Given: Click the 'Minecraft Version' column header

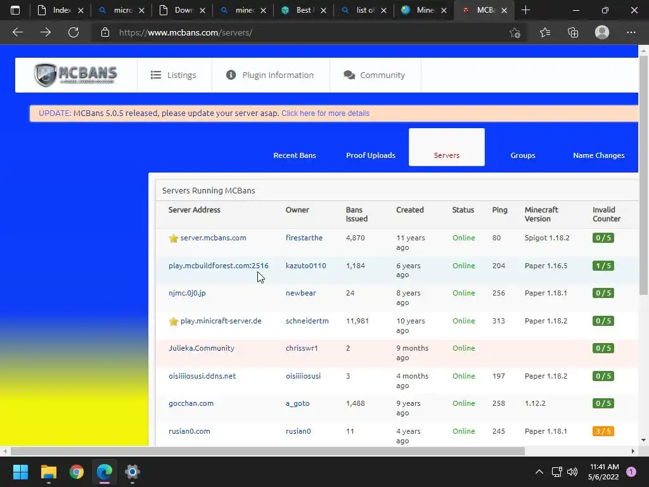Looking at the screenshot, I should [541, 214].
